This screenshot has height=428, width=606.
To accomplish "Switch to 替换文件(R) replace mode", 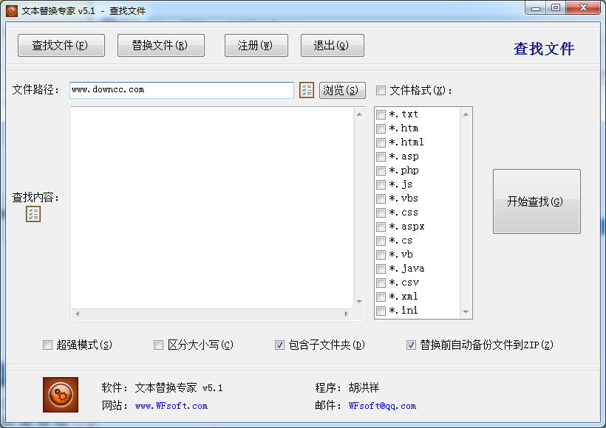I will tap(160, 45).
